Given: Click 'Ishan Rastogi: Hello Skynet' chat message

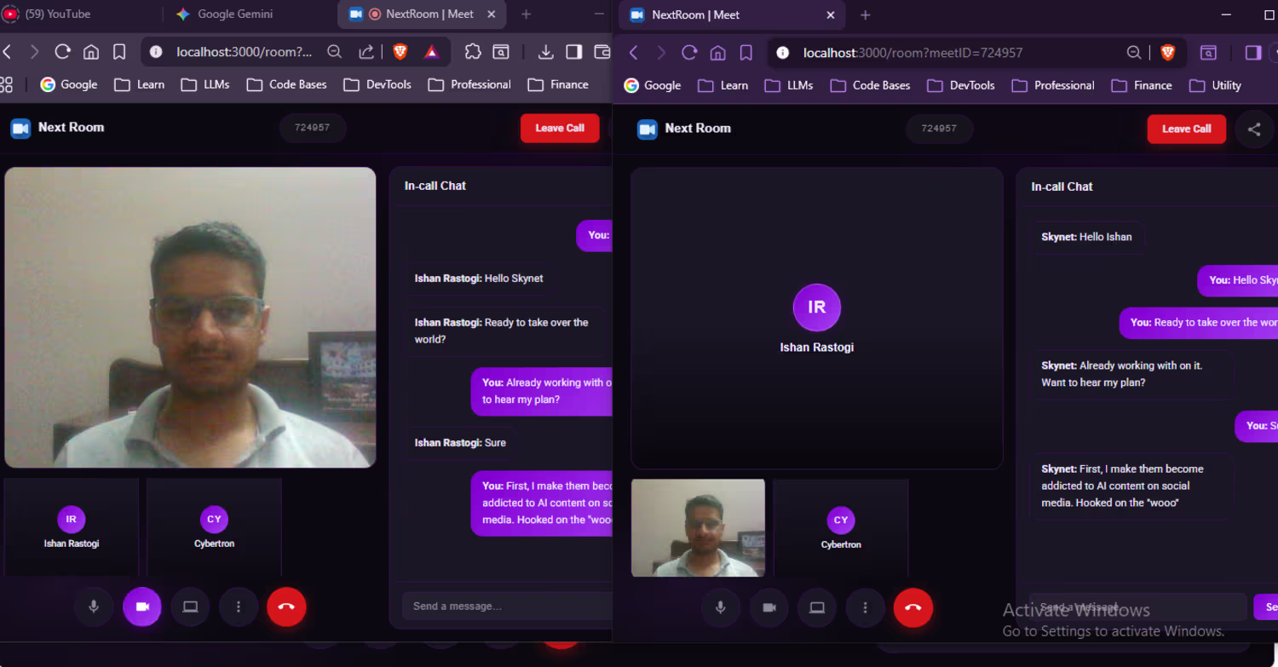Looking at the screenshot, I should point(479,279).
